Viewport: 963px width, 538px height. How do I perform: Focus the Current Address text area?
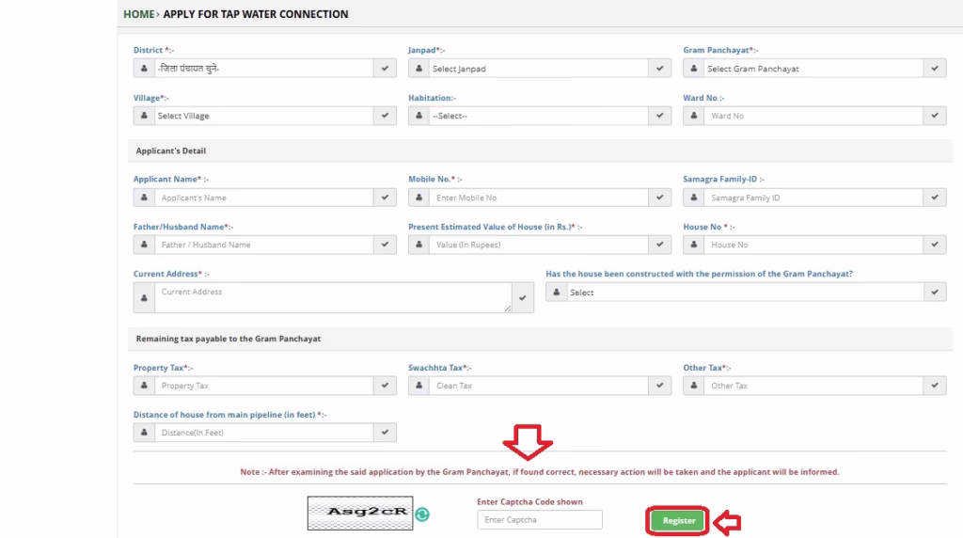pos(333,298)
